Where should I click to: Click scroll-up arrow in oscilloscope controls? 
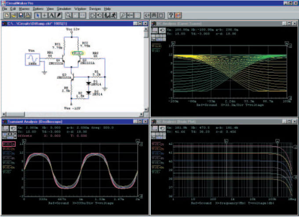15,134
